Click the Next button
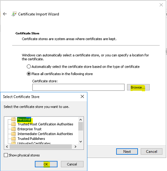The height and width of the screenshot is (171, 167). tap(127, 152)
